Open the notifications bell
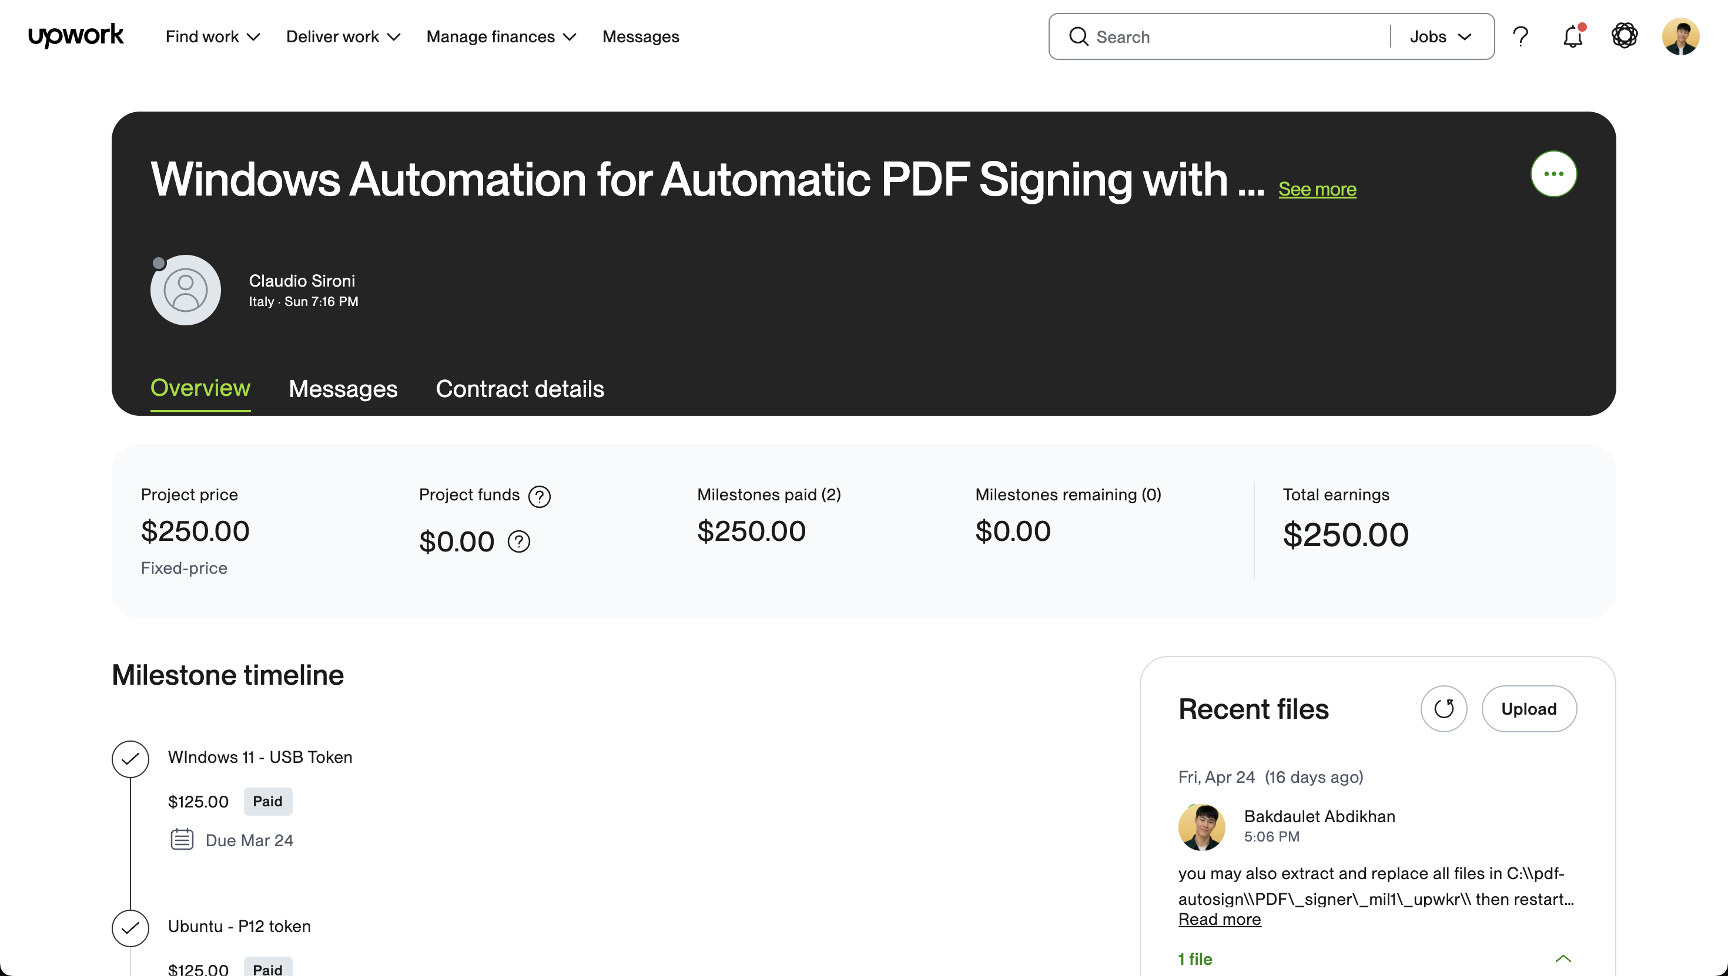 1573,36
